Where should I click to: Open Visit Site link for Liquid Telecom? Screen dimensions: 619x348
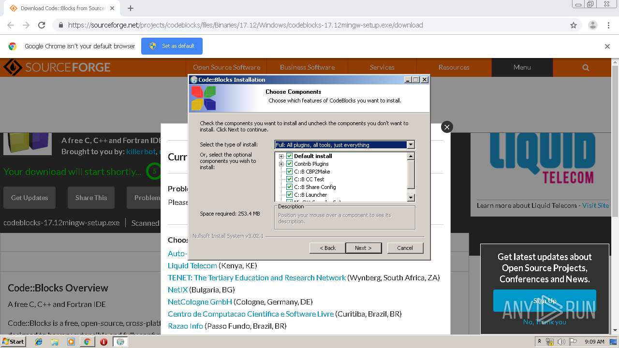(x=595, y=205)
